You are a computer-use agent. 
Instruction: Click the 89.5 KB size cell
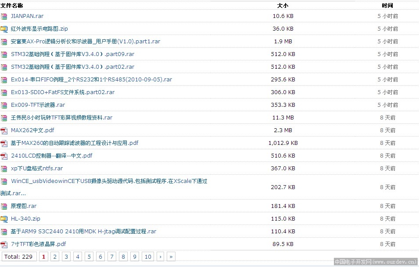pos(283,244)
